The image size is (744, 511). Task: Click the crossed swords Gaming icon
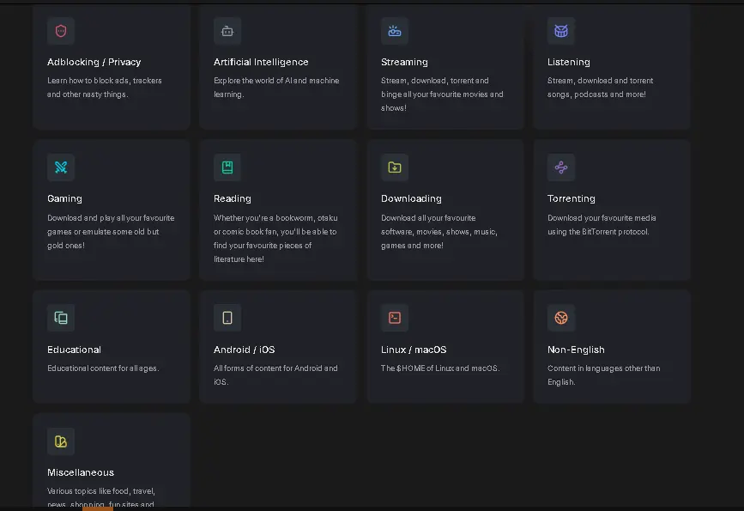(x=61, y=167)
